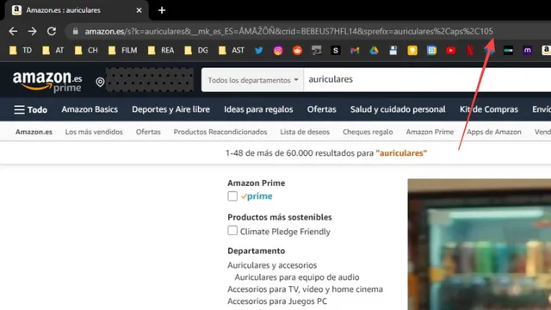Open Salud y cuidado personal
The height and width of the screenshot is (310, 551).
[x=398, y=109]
